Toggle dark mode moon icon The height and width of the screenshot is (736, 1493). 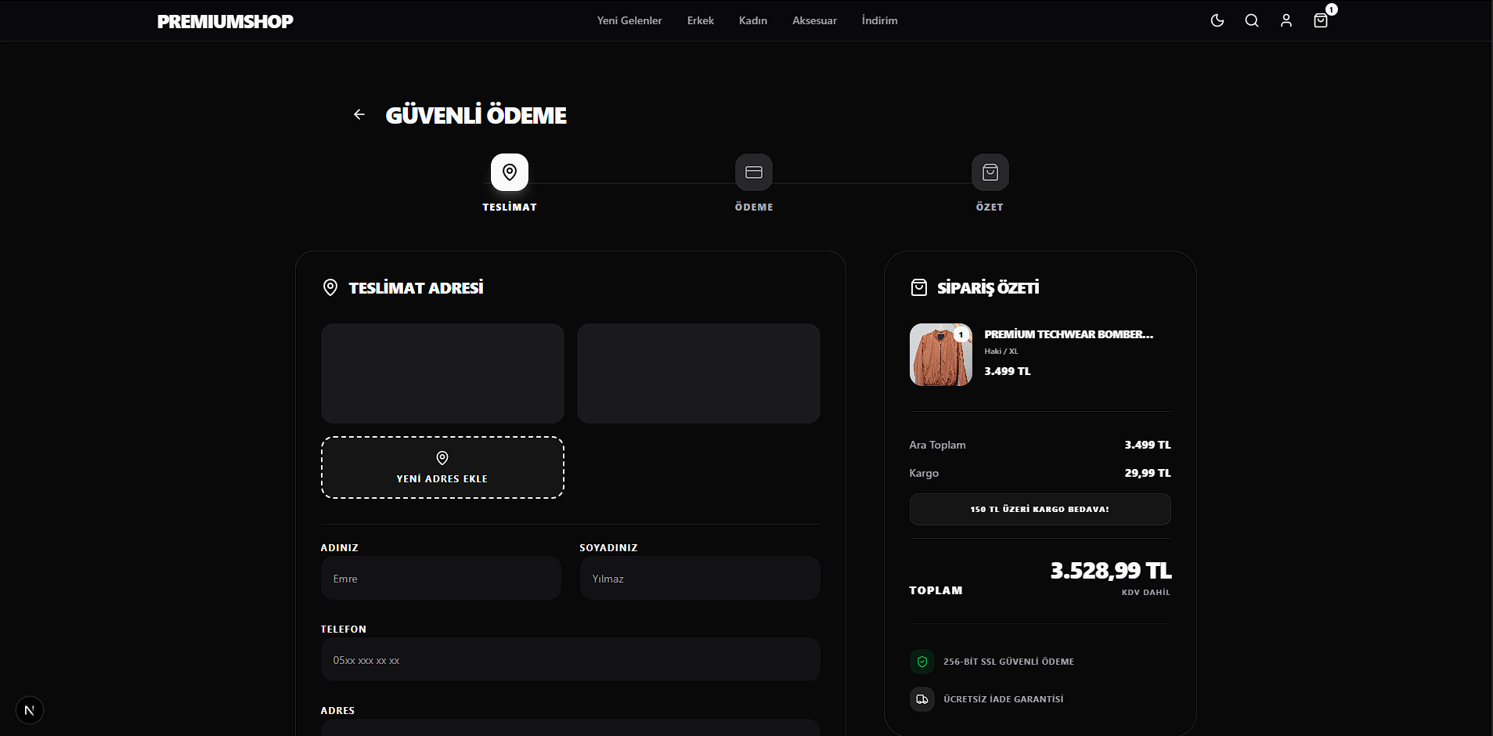coord(1217,20)
